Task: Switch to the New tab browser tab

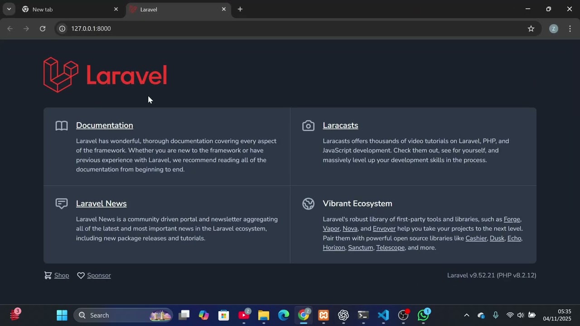Action: [x=70, y=9]
